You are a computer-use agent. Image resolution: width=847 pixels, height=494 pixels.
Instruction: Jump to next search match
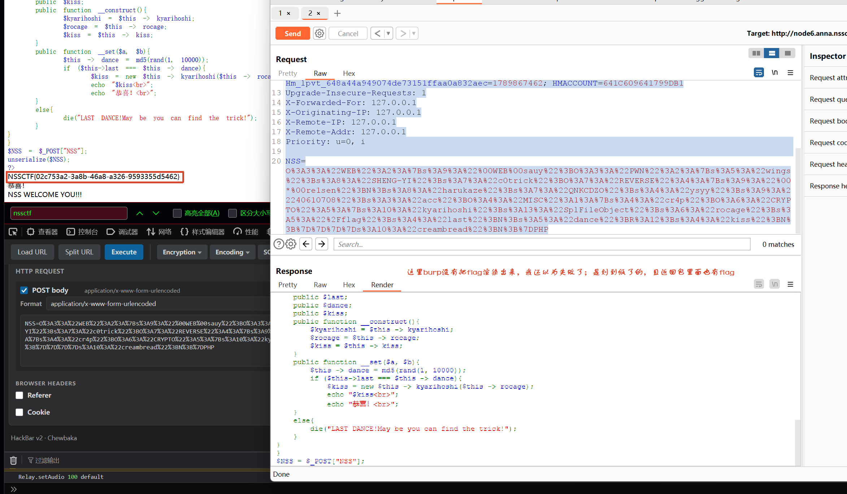pos(322,244)
